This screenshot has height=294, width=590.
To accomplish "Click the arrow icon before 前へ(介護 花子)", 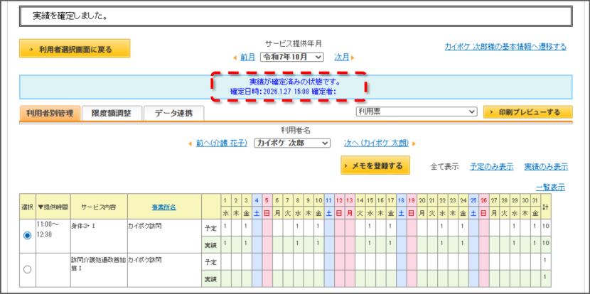I will tap(191, 143).
